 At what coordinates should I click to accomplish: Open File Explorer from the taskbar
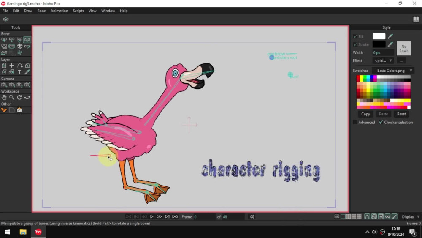23,232
